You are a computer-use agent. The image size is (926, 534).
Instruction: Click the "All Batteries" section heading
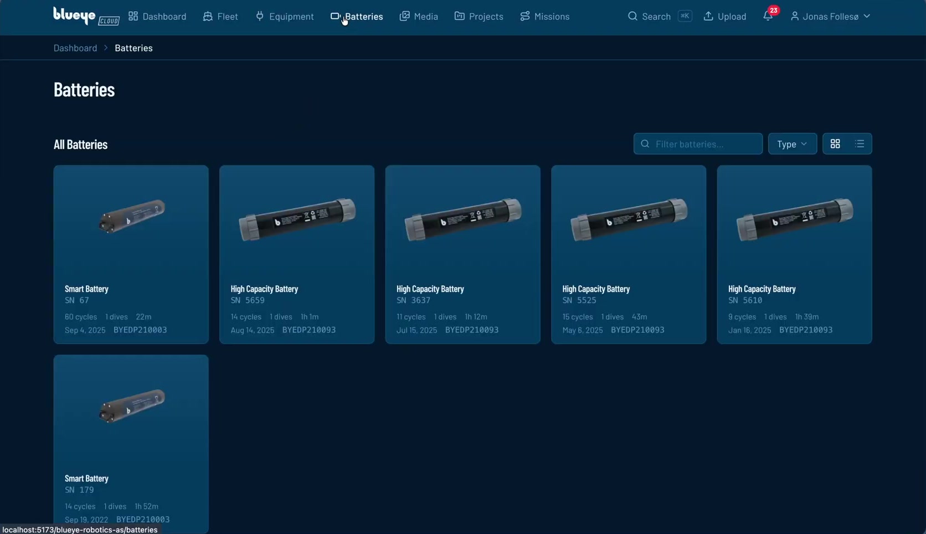(81, 144)
